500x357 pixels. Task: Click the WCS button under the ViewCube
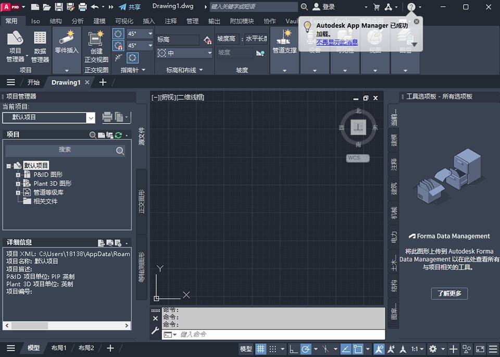[x=358, y=158]
